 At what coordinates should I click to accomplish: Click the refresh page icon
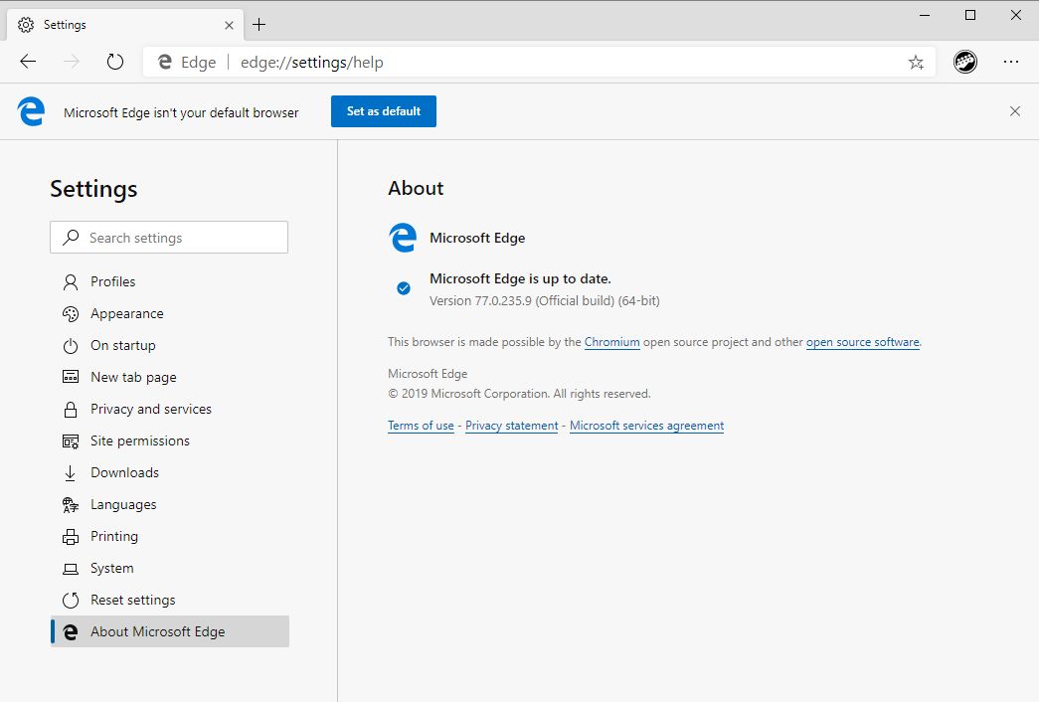[115, 62]
